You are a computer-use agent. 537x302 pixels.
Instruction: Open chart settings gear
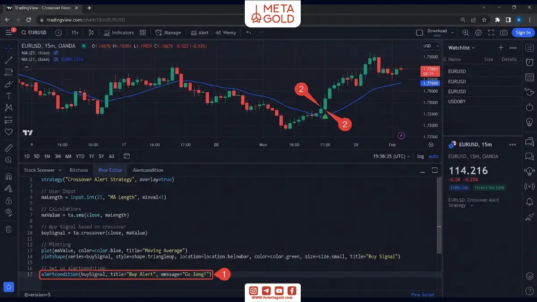pyautogui.click(x=478, y=33)
